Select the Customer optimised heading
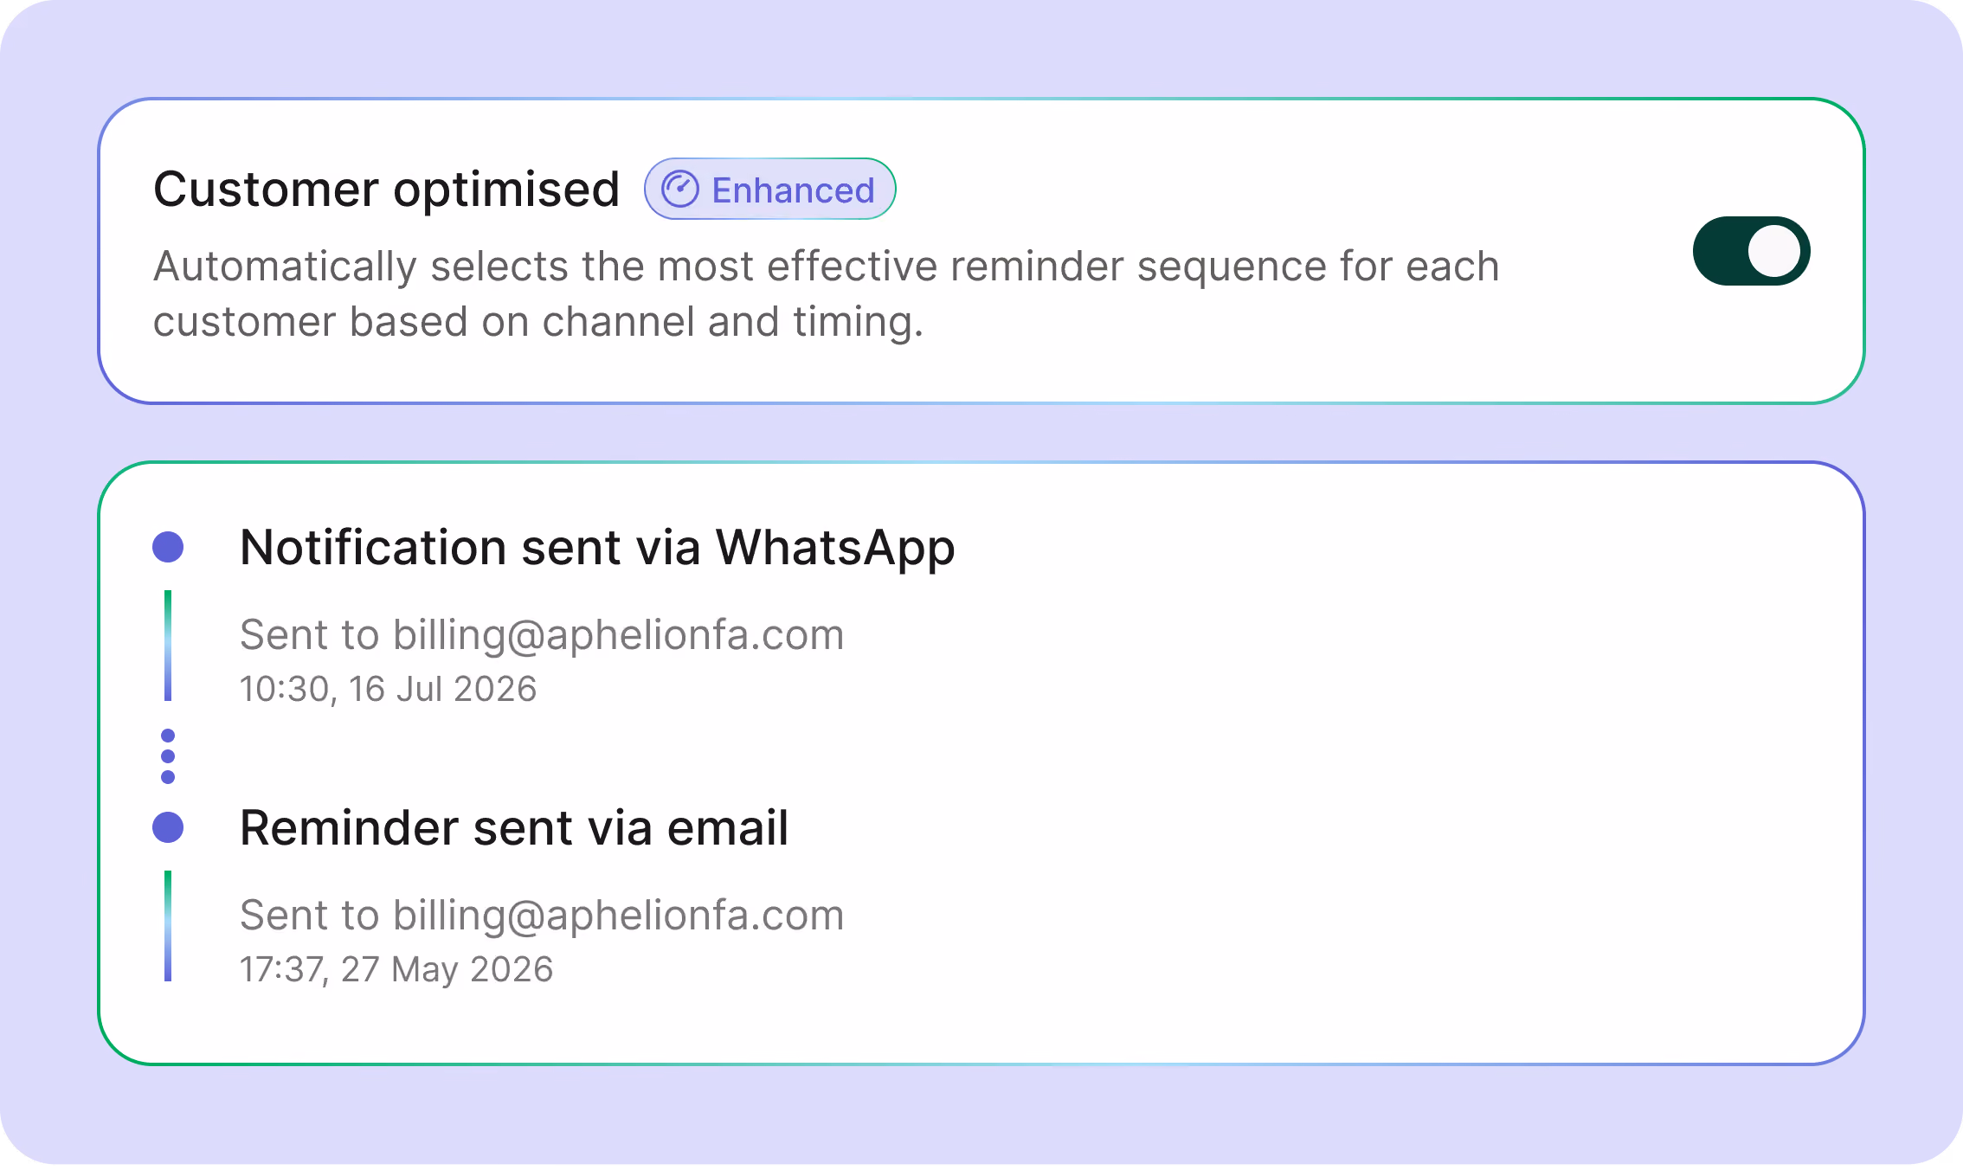The height and width of the screenshot is (1170, 1963). (x=386, y=190)
